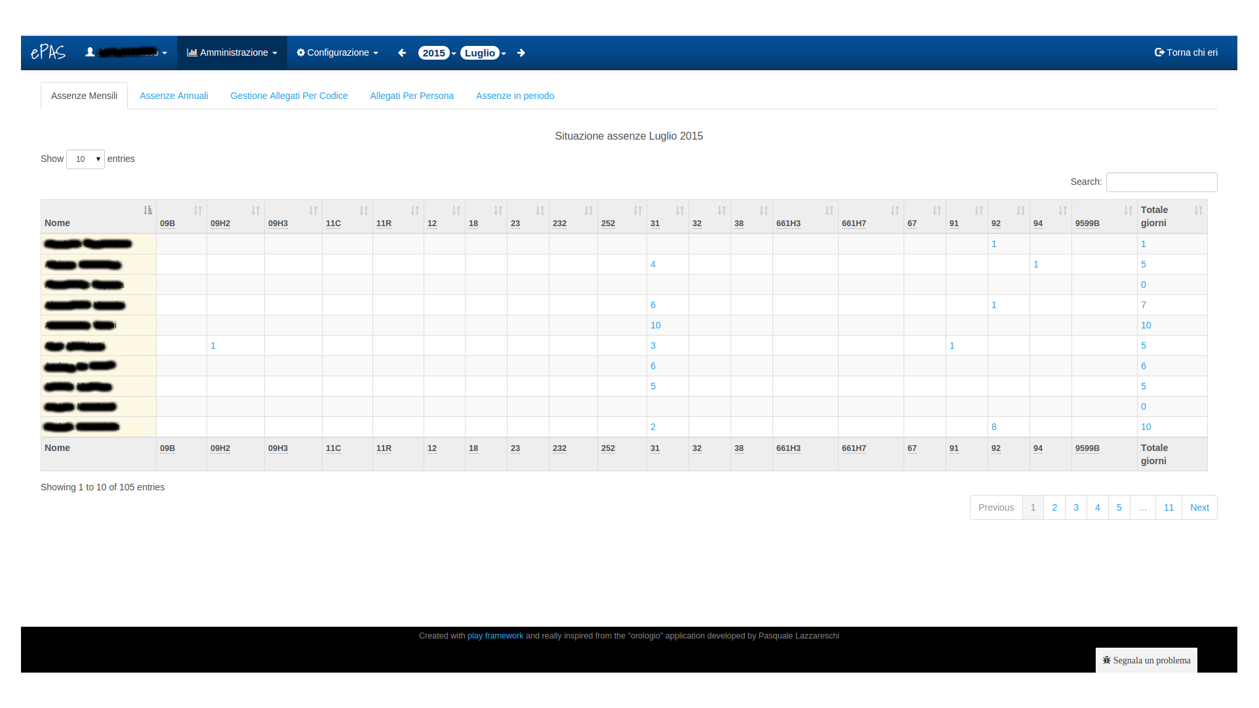
Task: Focus the Search input field
Action: coord(1161,182)
